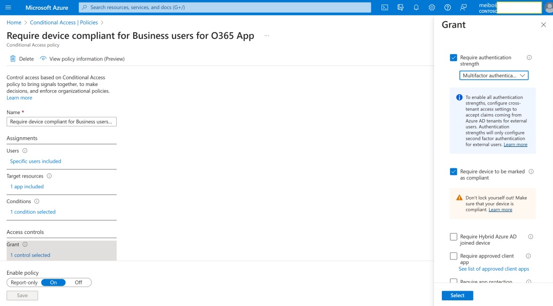Open 1 condition selected link
553x306 pixels.
33,212
